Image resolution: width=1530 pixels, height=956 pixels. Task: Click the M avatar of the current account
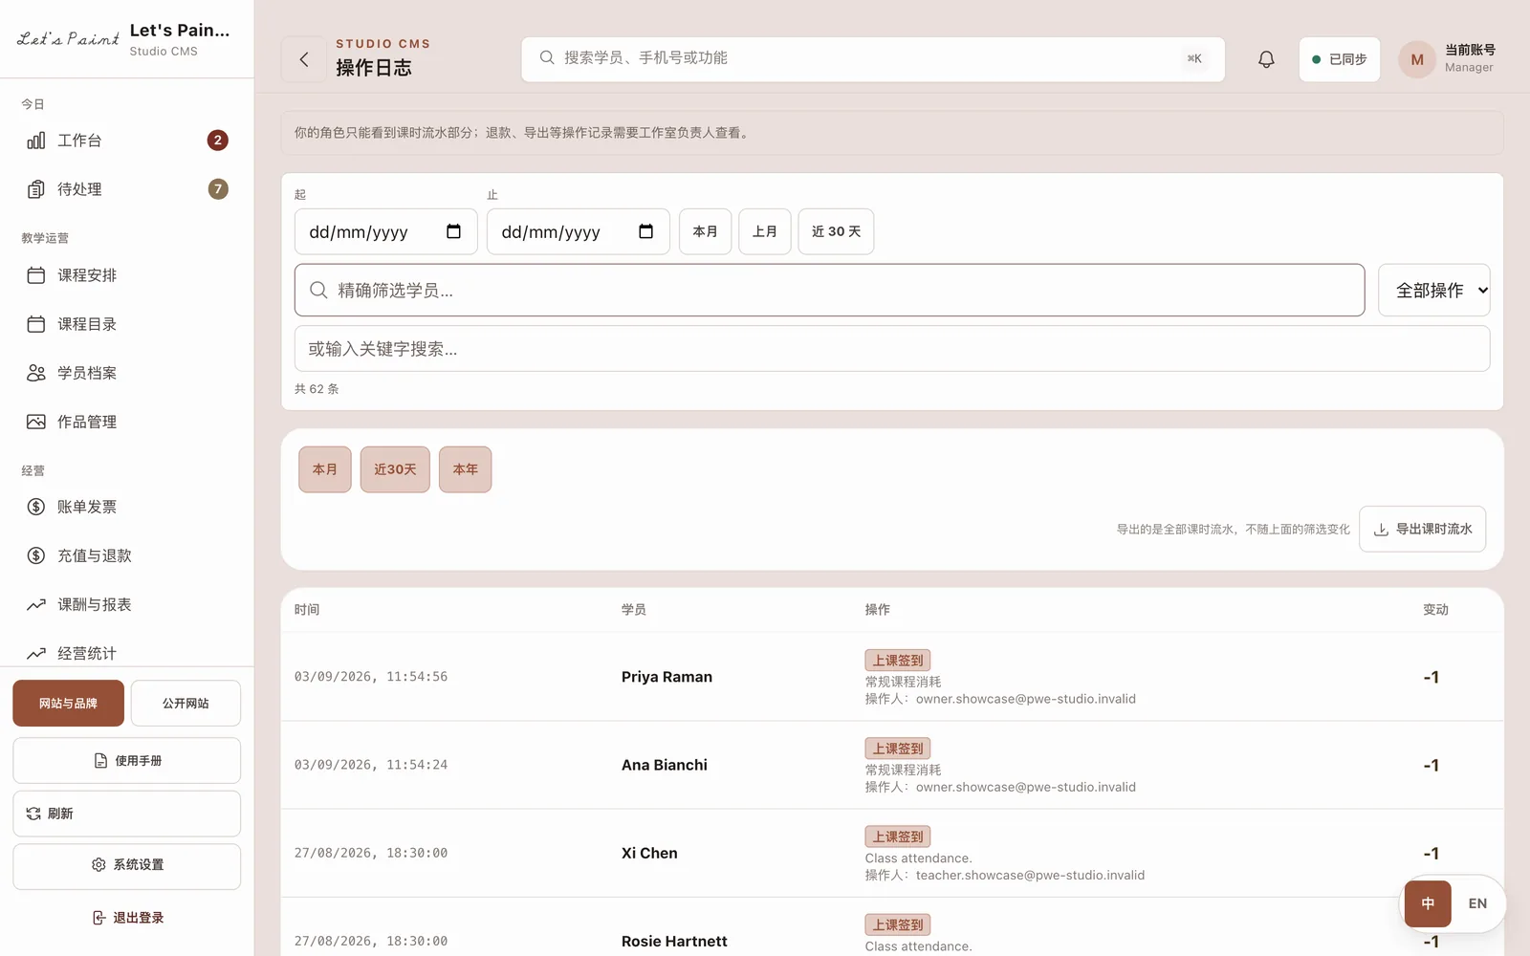pyautogui.click(x=1417, y=59)
